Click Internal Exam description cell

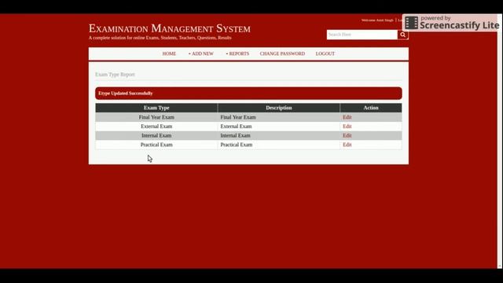(279, 135)
